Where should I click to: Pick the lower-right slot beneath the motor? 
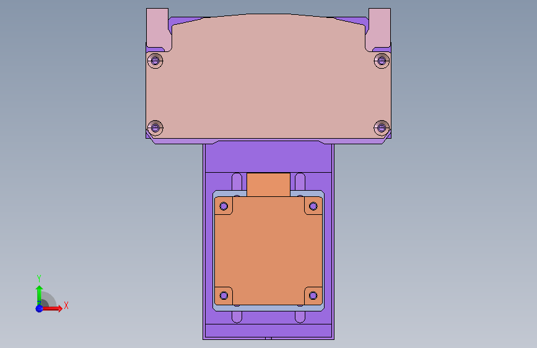tap(300, 317)
